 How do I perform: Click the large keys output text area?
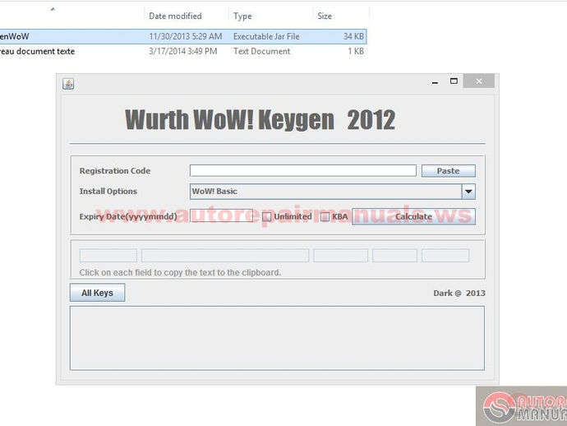[x=277, y=338]
